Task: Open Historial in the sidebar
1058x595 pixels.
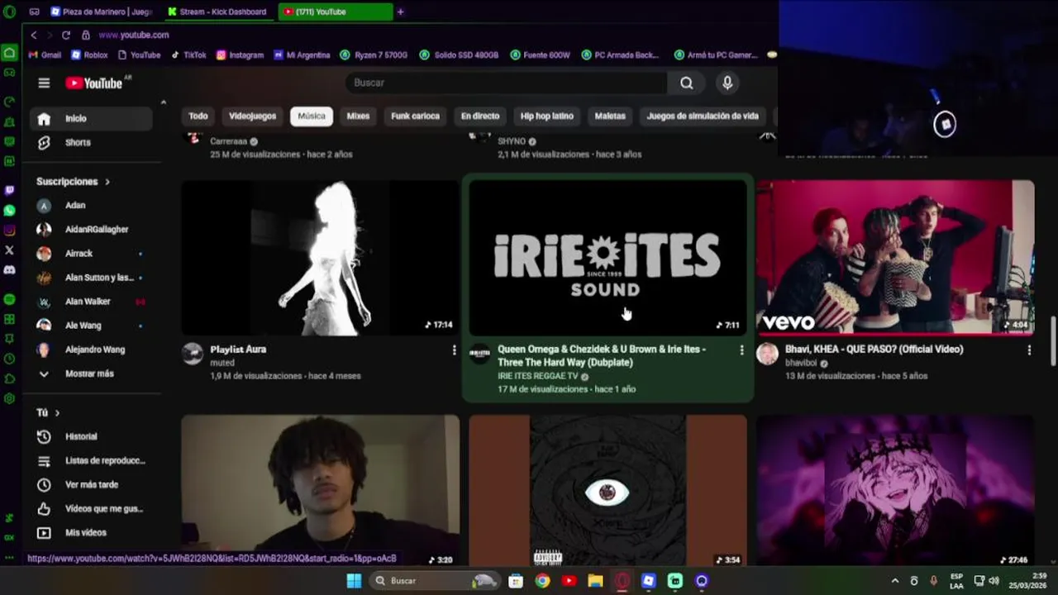Action: pos(91,436)
